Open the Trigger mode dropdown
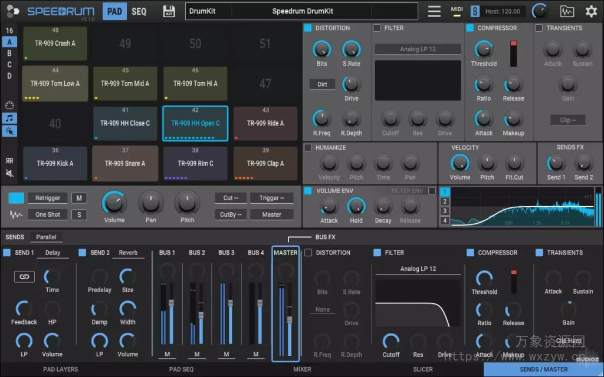Image resolution: width=604 pixels, height=377 pixels. (x=271, y=198)
